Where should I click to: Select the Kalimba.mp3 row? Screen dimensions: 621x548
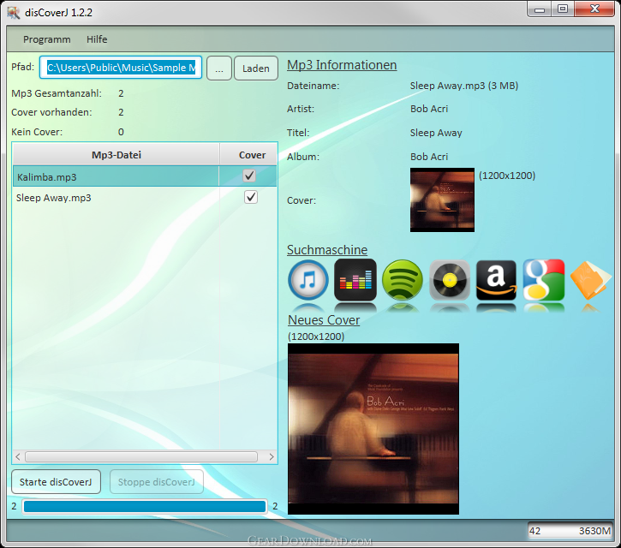coord(145,176)
